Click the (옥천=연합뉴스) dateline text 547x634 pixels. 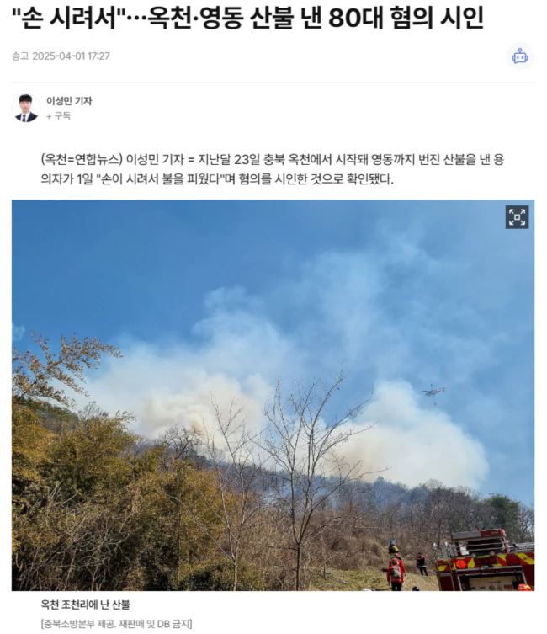click(x=81, y=160)
